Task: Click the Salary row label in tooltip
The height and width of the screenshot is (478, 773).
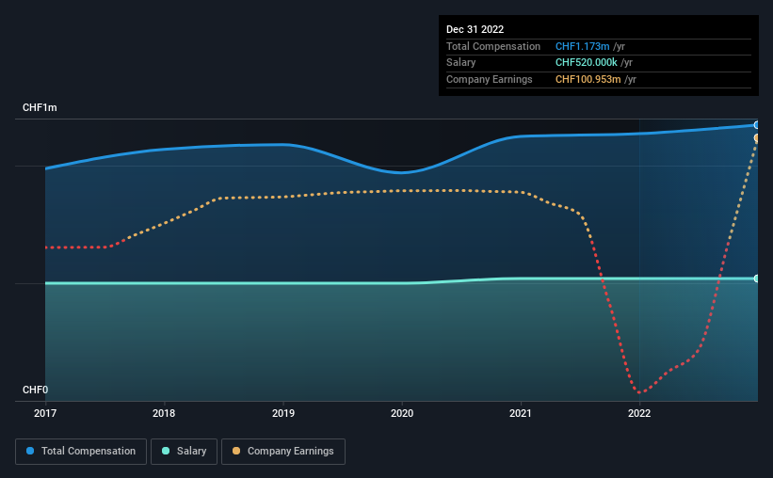Action: [461, 63]
